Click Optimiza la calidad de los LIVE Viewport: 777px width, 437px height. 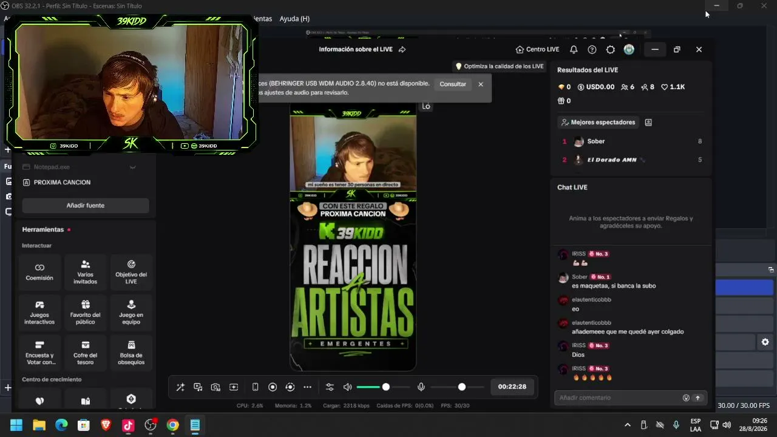[x=500, y=66]
